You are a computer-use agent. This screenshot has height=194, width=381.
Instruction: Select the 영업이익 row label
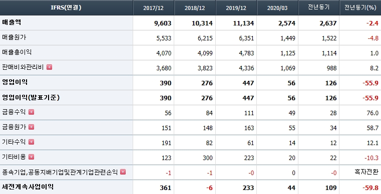[15, 82]
